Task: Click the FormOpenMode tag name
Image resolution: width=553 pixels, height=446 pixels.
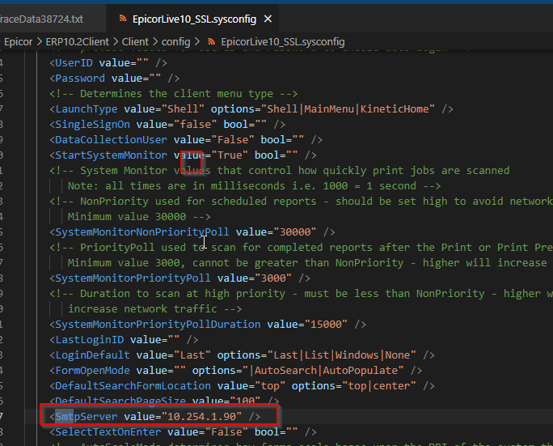Action: point(92,371)
